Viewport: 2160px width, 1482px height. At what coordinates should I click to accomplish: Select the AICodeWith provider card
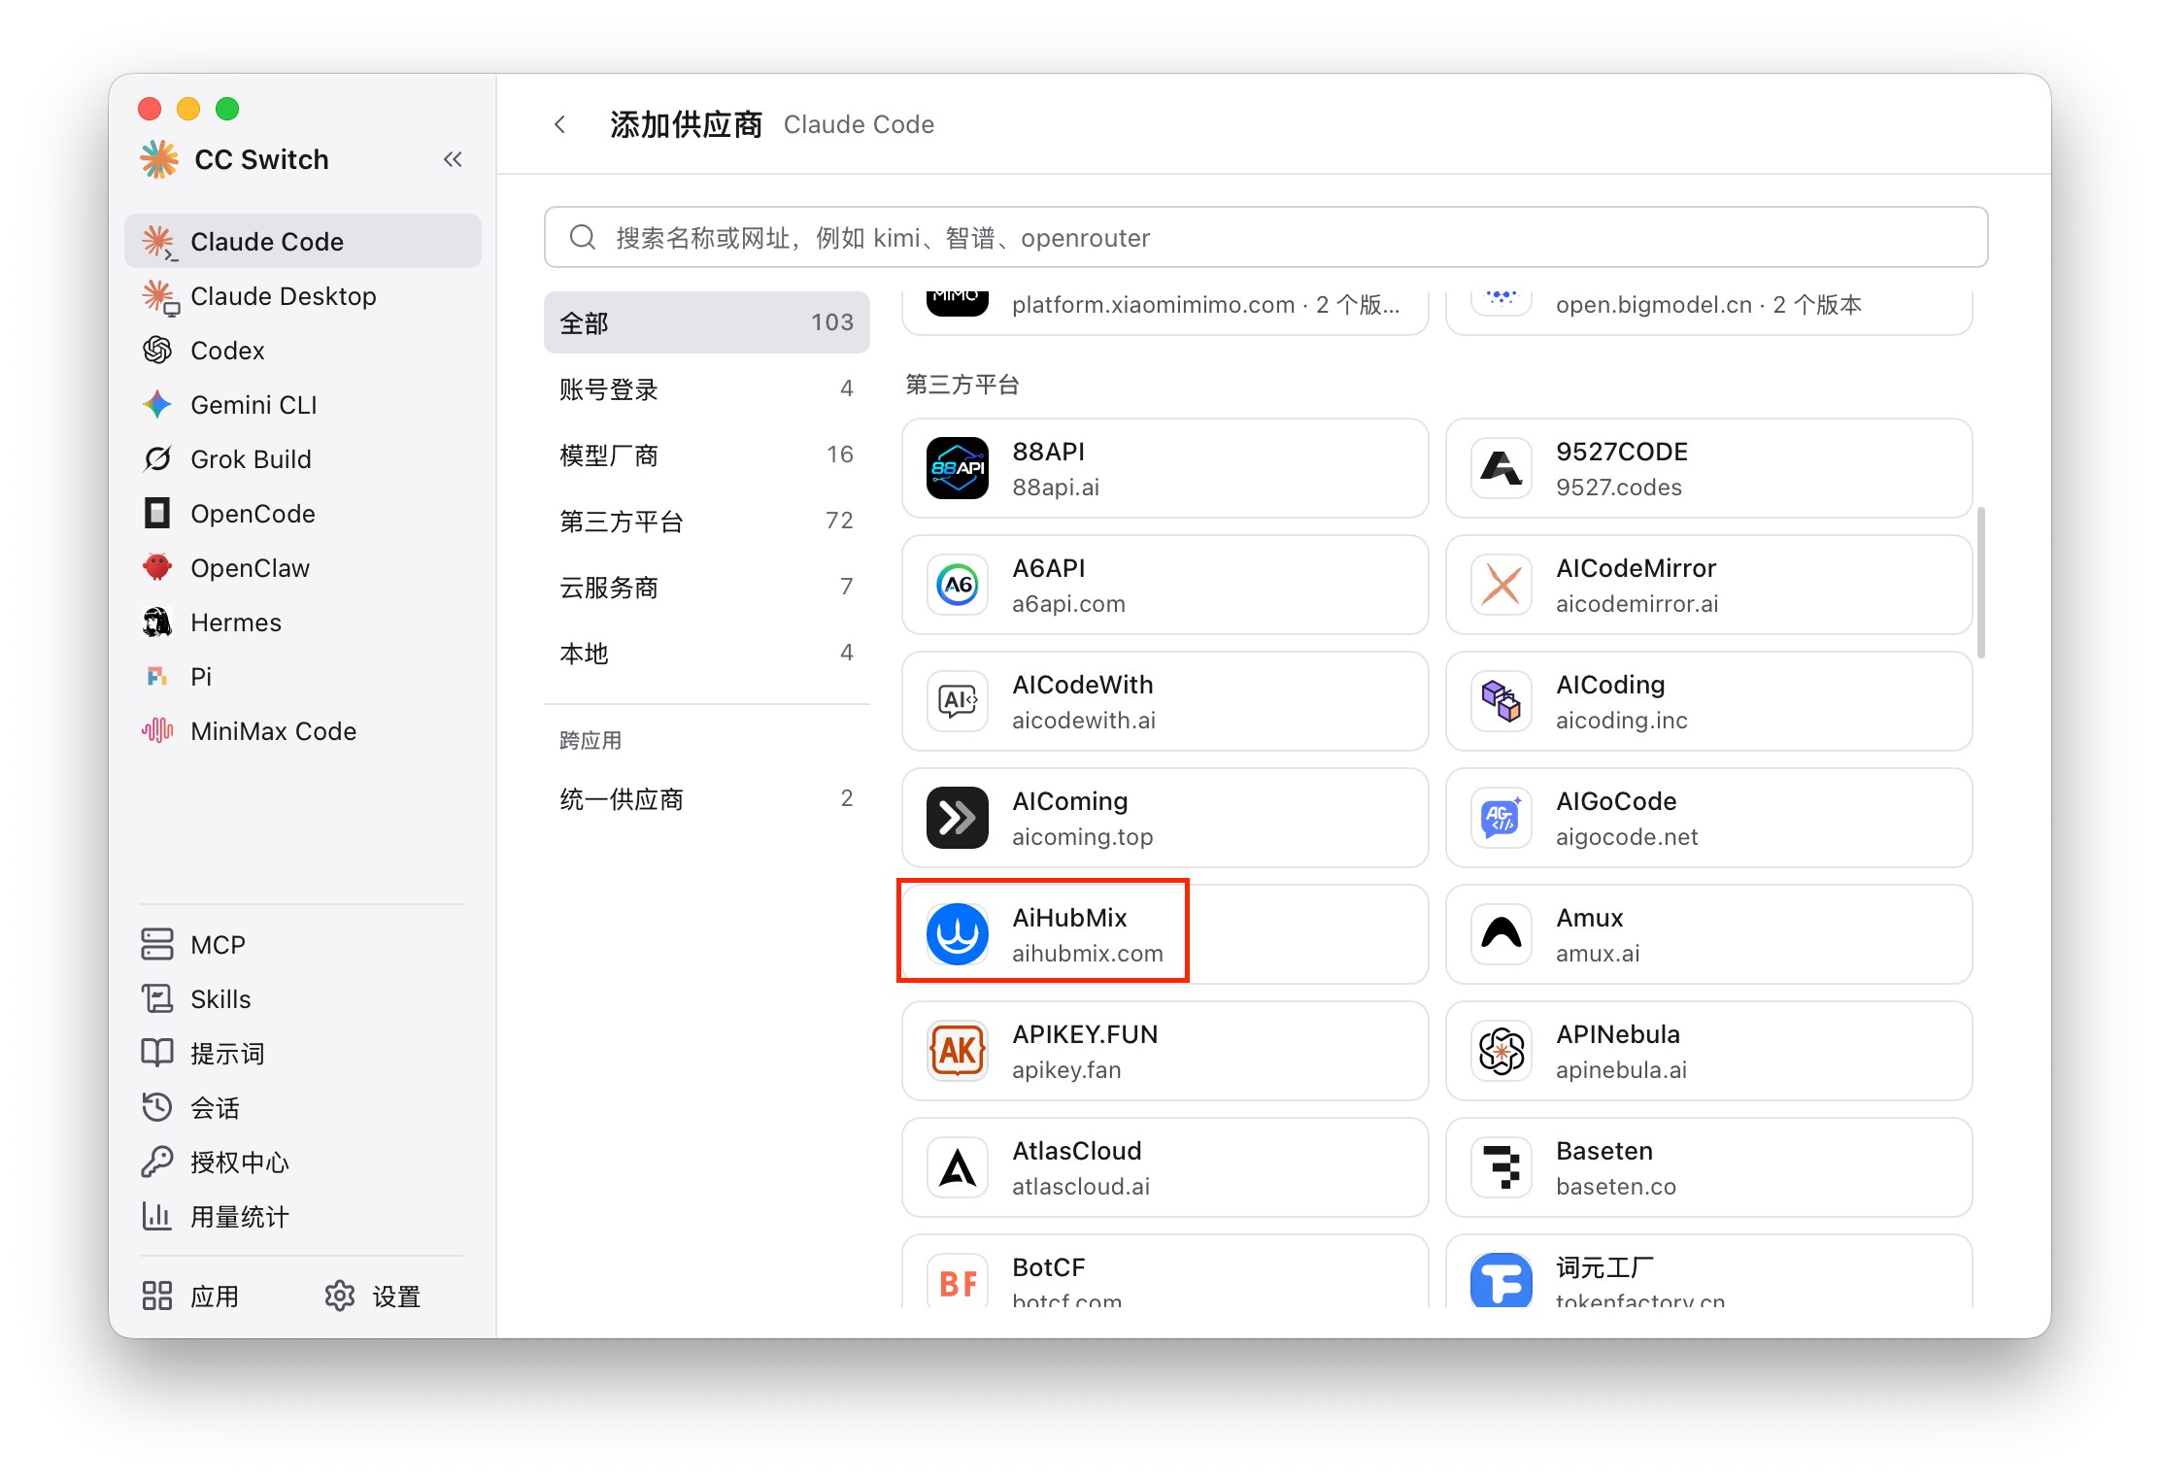(x=1164, y=701)
